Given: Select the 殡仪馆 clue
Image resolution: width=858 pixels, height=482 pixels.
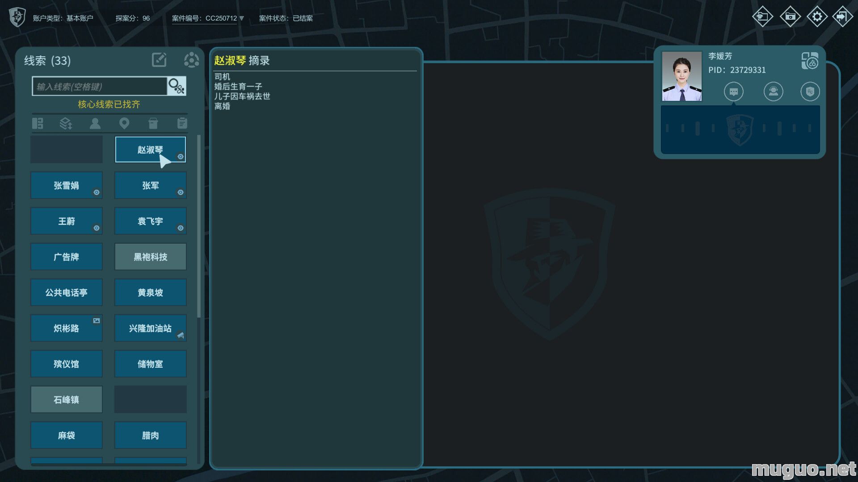Looking at the screenshot, I should 66,364.
